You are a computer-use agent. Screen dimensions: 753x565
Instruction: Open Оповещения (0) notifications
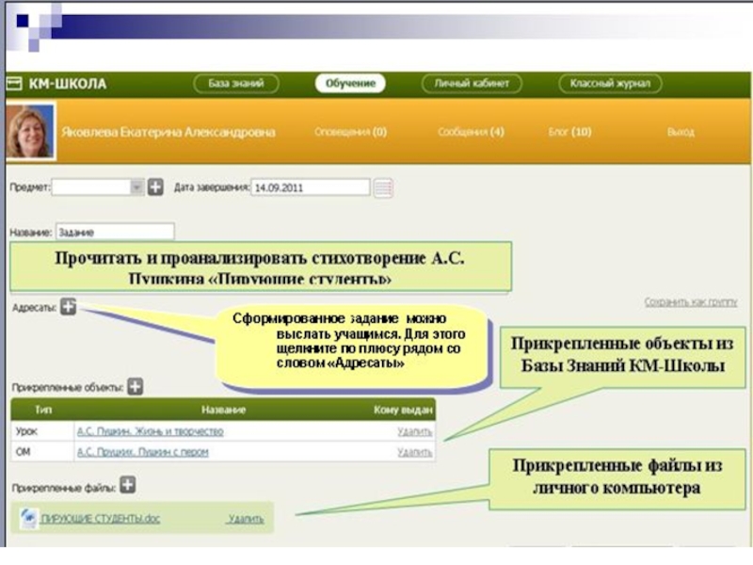point(350,133)
